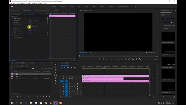
Task: Switch to the Edit tab in Essential Graphics
Action: click(x=168, y=15)
